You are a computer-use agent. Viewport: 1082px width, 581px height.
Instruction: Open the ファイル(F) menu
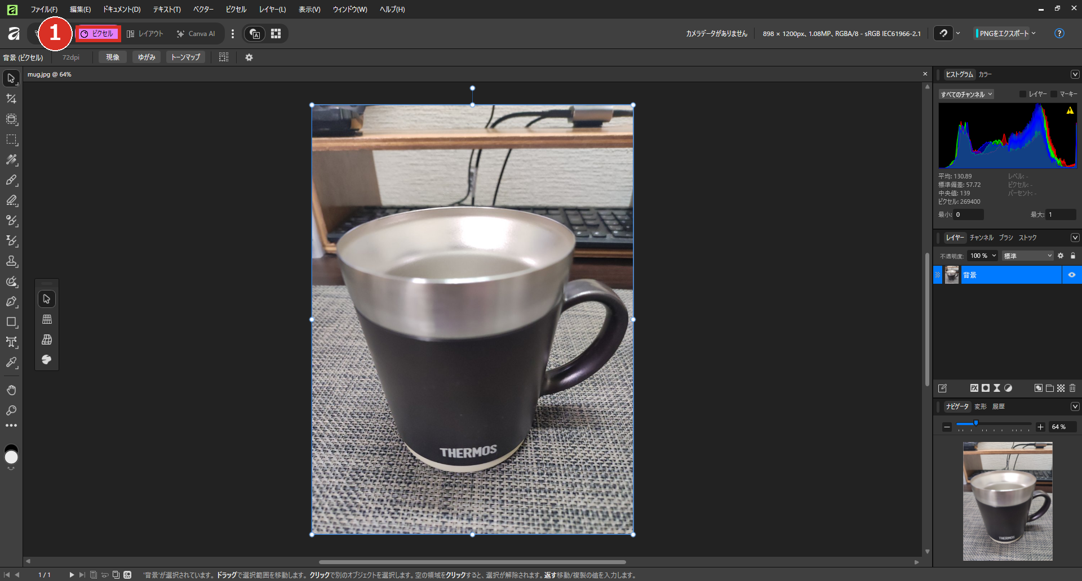point(44,9)
